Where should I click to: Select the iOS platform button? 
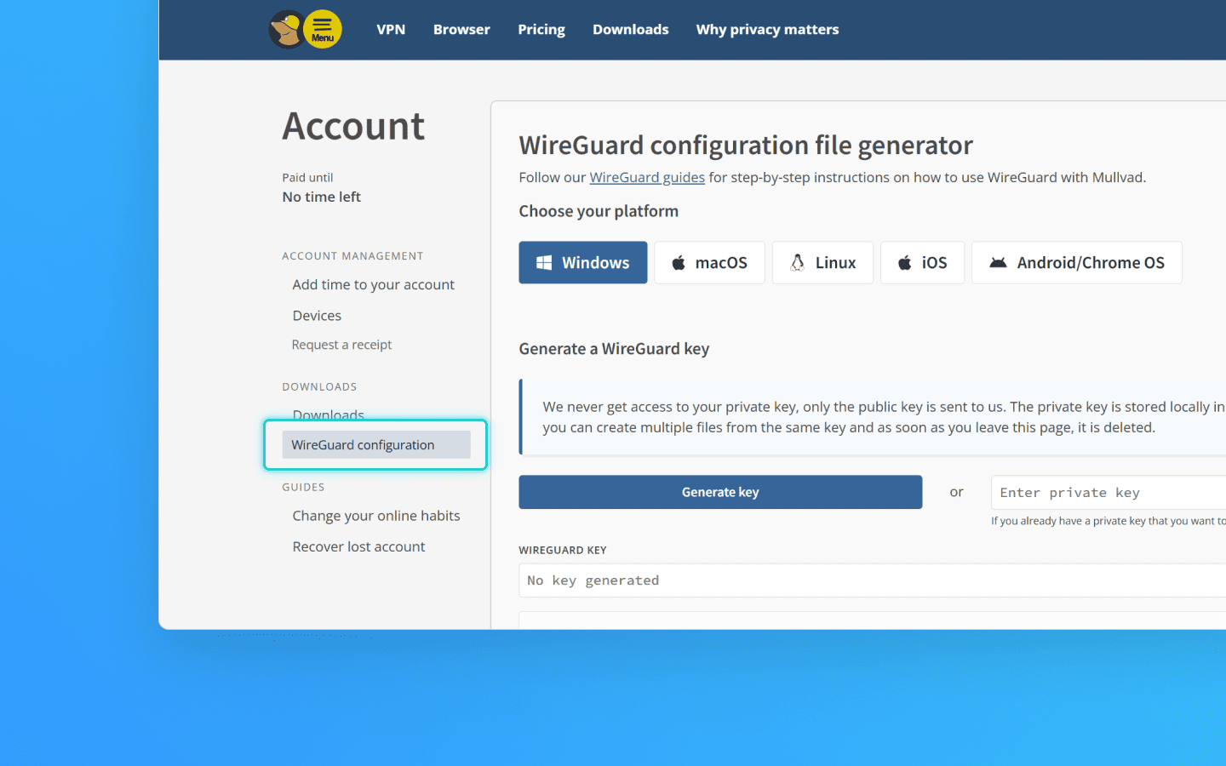tap(922, 262)
